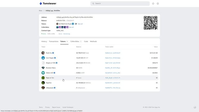Click the Blockton News diamond icon
The height and width of the screenshot is (112, 199).
click(x=43, y=68)
